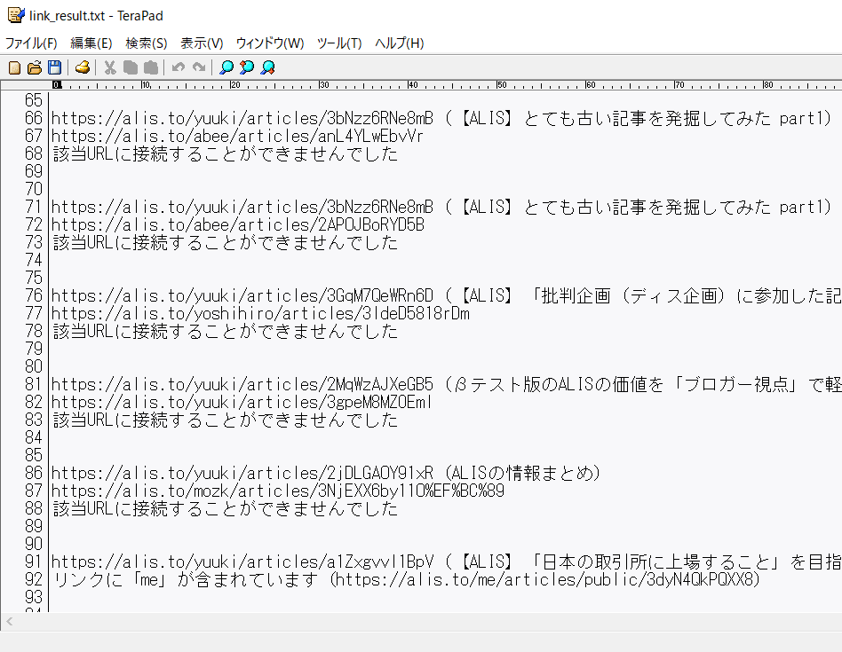Open the Find magnifier icon

(226, 67)
